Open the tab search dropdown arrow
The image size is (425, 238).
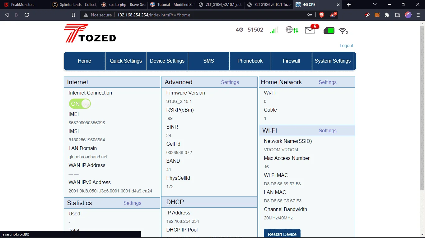(x=375, y=5)
